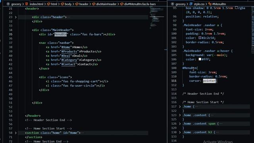Click font-size: 3rem declaration
This screenshot has width=254, height=143.
click(x=203, y=72)
